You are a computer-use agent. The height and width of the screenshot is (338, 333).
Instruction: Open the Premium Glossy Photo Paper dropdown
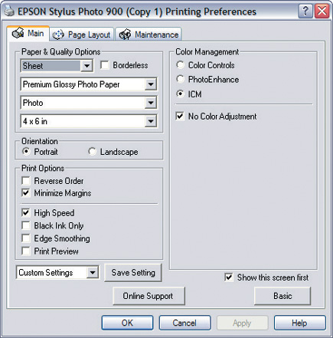click(x=89, y=84)
